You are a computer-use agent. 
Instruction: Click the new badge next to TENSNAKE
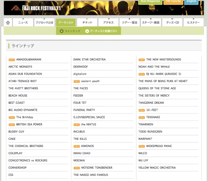(142, 117)
